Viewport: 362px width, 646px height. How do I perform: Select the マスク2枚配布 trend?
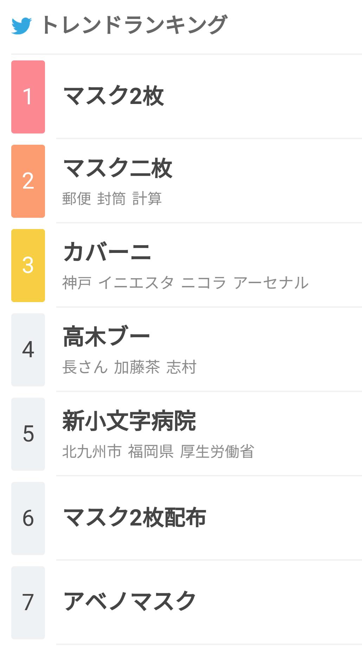(x=135, y=518)
